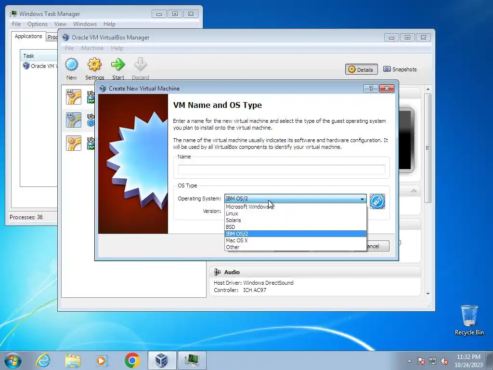Choose BSD from the OS list
The width and height of the screenshot is (493, 370).
296,227
